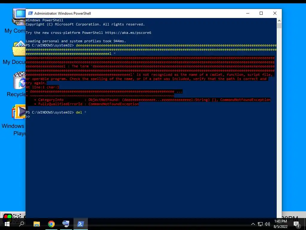The width and height of the screenshot is (306, 230).
Task: Open the Windows Start menu
Action: tap(7, 224)
